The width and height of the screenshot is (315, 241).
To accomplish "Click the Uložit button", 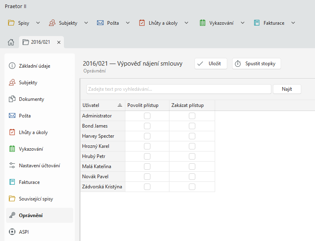I will pyautogui.click(x=211, y=64).
